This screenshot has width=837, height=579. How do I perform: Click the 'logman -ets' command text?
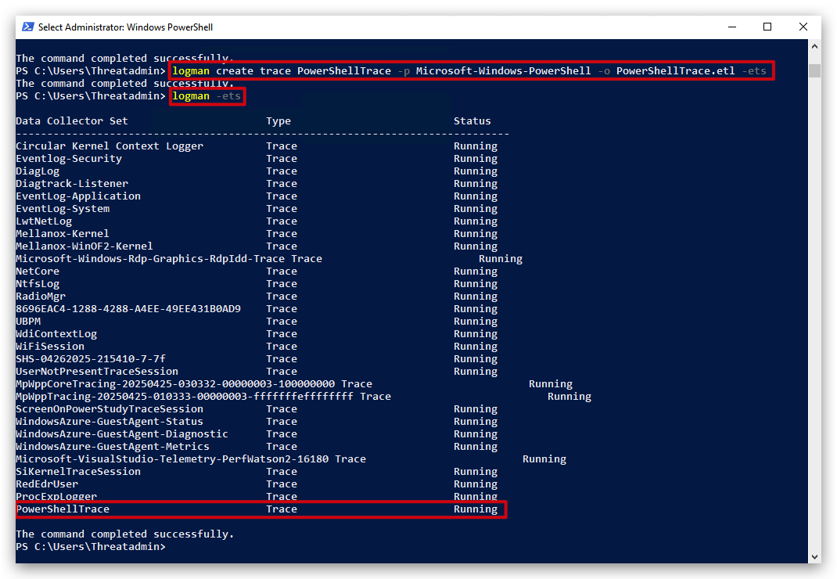[x=207, y=96]
